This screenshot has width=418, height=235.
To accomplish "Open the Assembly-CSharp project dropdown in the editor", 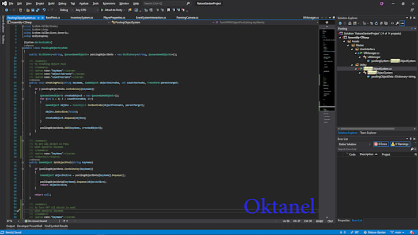I will (x=58, y=22).
